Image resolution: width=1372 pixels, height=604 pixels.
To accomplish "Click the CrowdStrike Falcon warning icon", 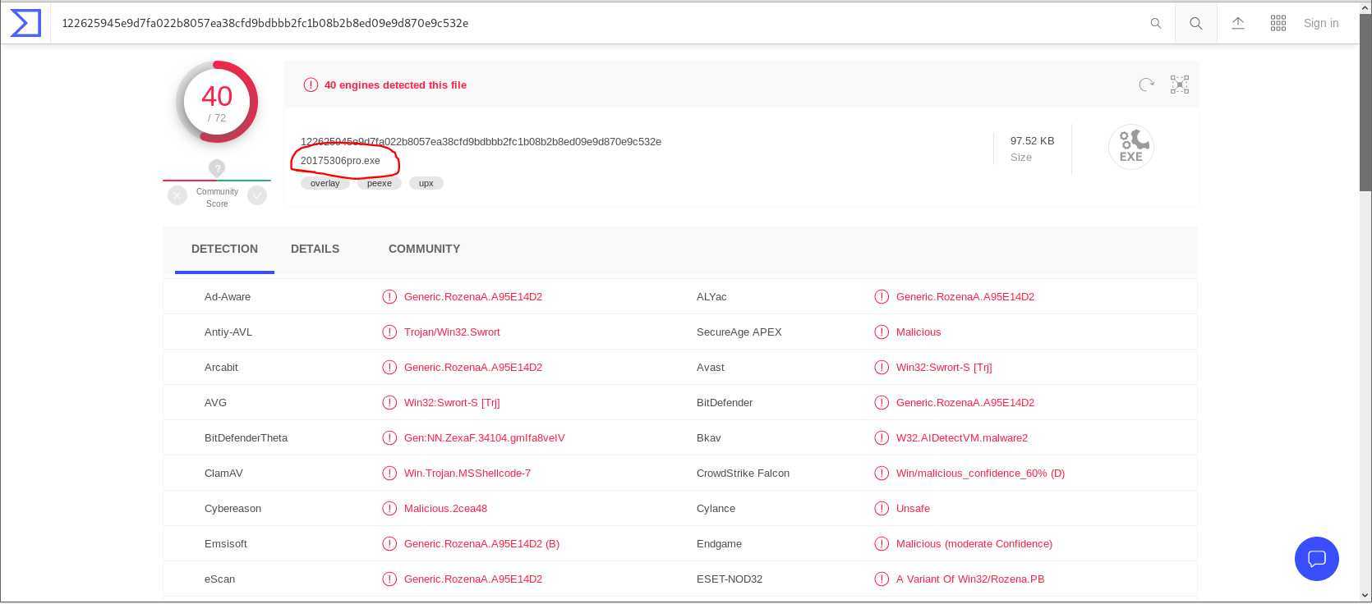I will 882,474.
